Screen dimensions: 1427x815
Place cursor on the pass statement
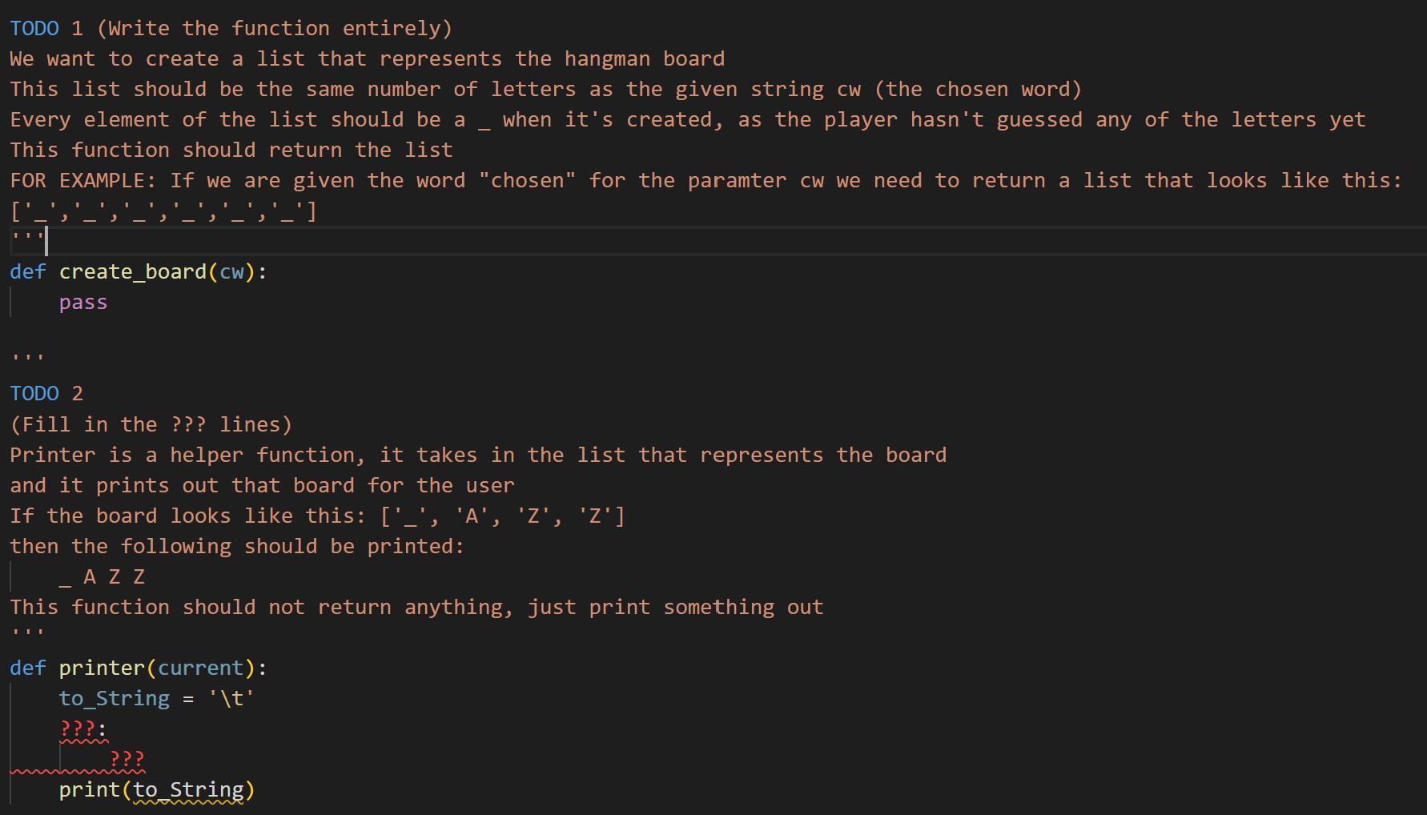pos(83,303)
